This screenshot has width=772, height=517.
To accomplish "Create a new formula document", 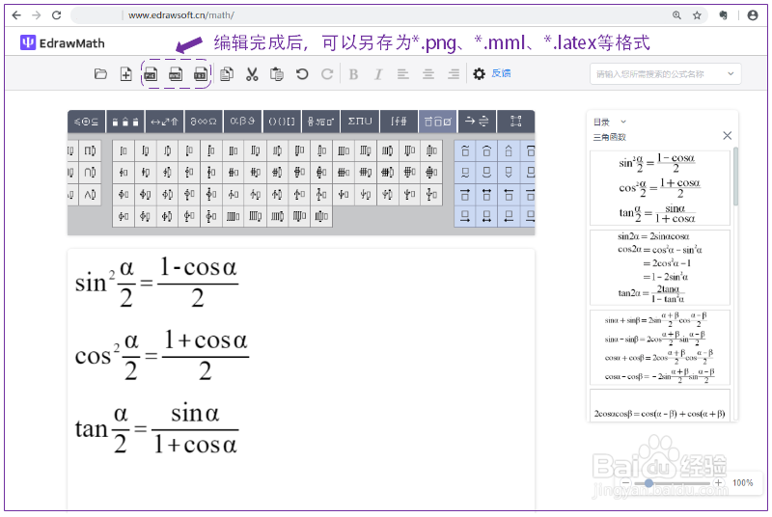I will (126, 74).
